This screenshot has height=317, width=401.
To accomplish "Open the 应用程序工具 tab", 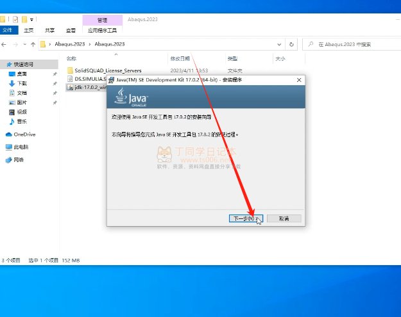I will (102, 30).
